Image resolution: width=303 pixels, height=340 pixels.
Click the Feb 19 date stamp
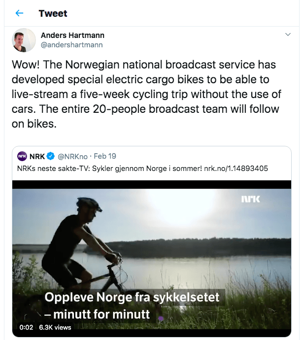coord(105,156)
